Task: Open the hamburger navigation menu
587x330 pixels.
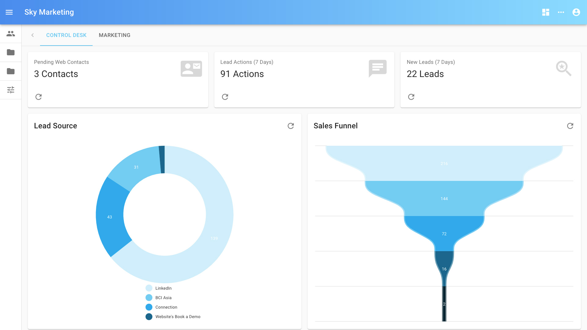Action: coord(9,12)
